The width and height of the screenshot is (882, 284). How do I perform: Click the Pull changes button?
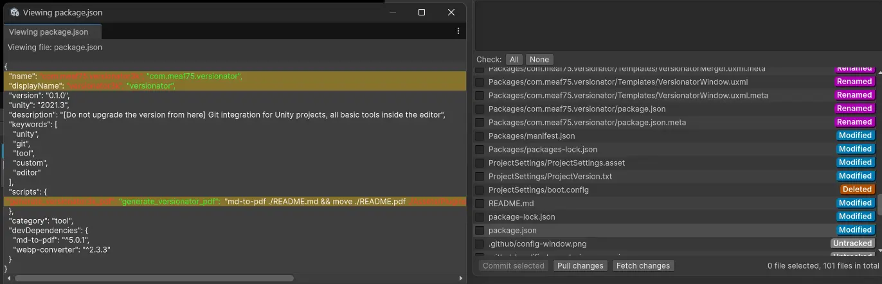tap(580, 265)
